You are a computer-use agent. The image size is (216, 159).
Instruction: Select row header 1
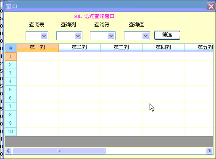(x=11, y=56)
